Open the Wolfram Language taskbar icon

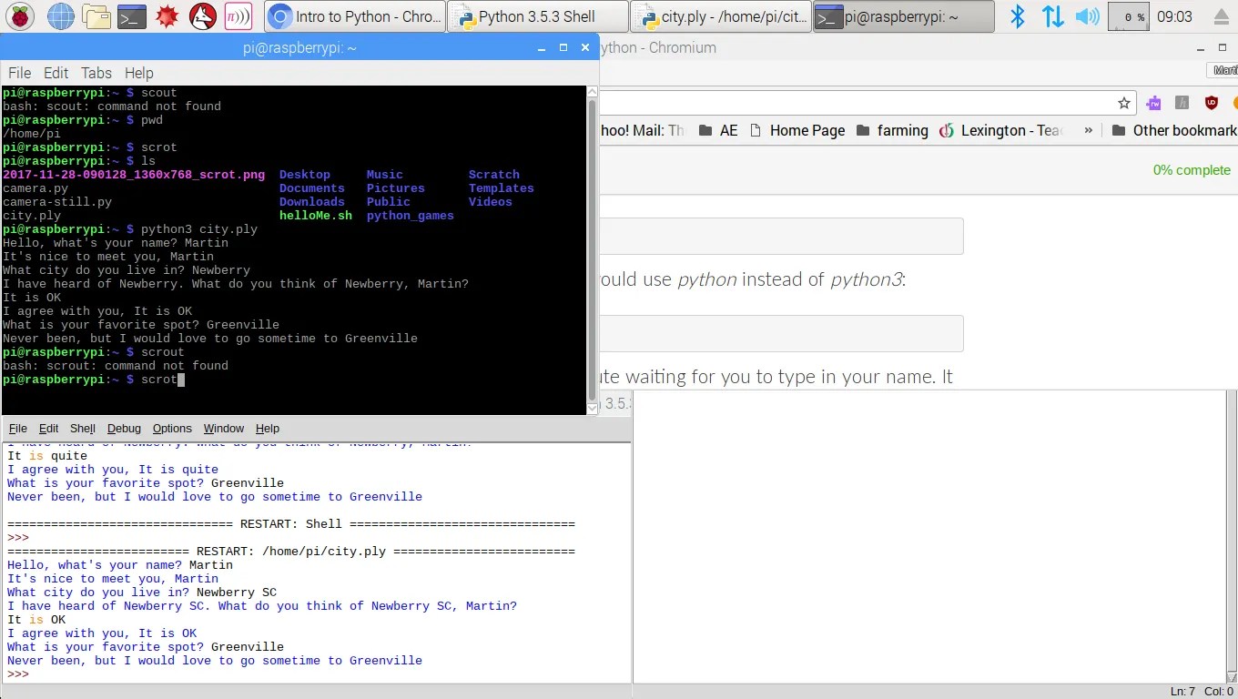[x=202, y=15]
